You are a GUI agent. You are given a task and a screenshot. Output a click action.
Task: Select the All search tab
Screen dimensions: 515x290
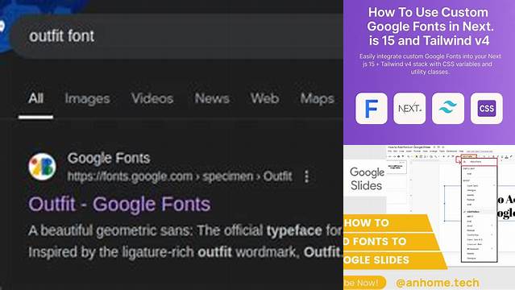[x=35, y=98]
